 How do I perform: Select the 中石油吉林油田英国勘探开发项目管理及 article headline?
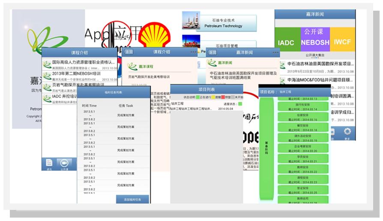click(x=243, y=73)
